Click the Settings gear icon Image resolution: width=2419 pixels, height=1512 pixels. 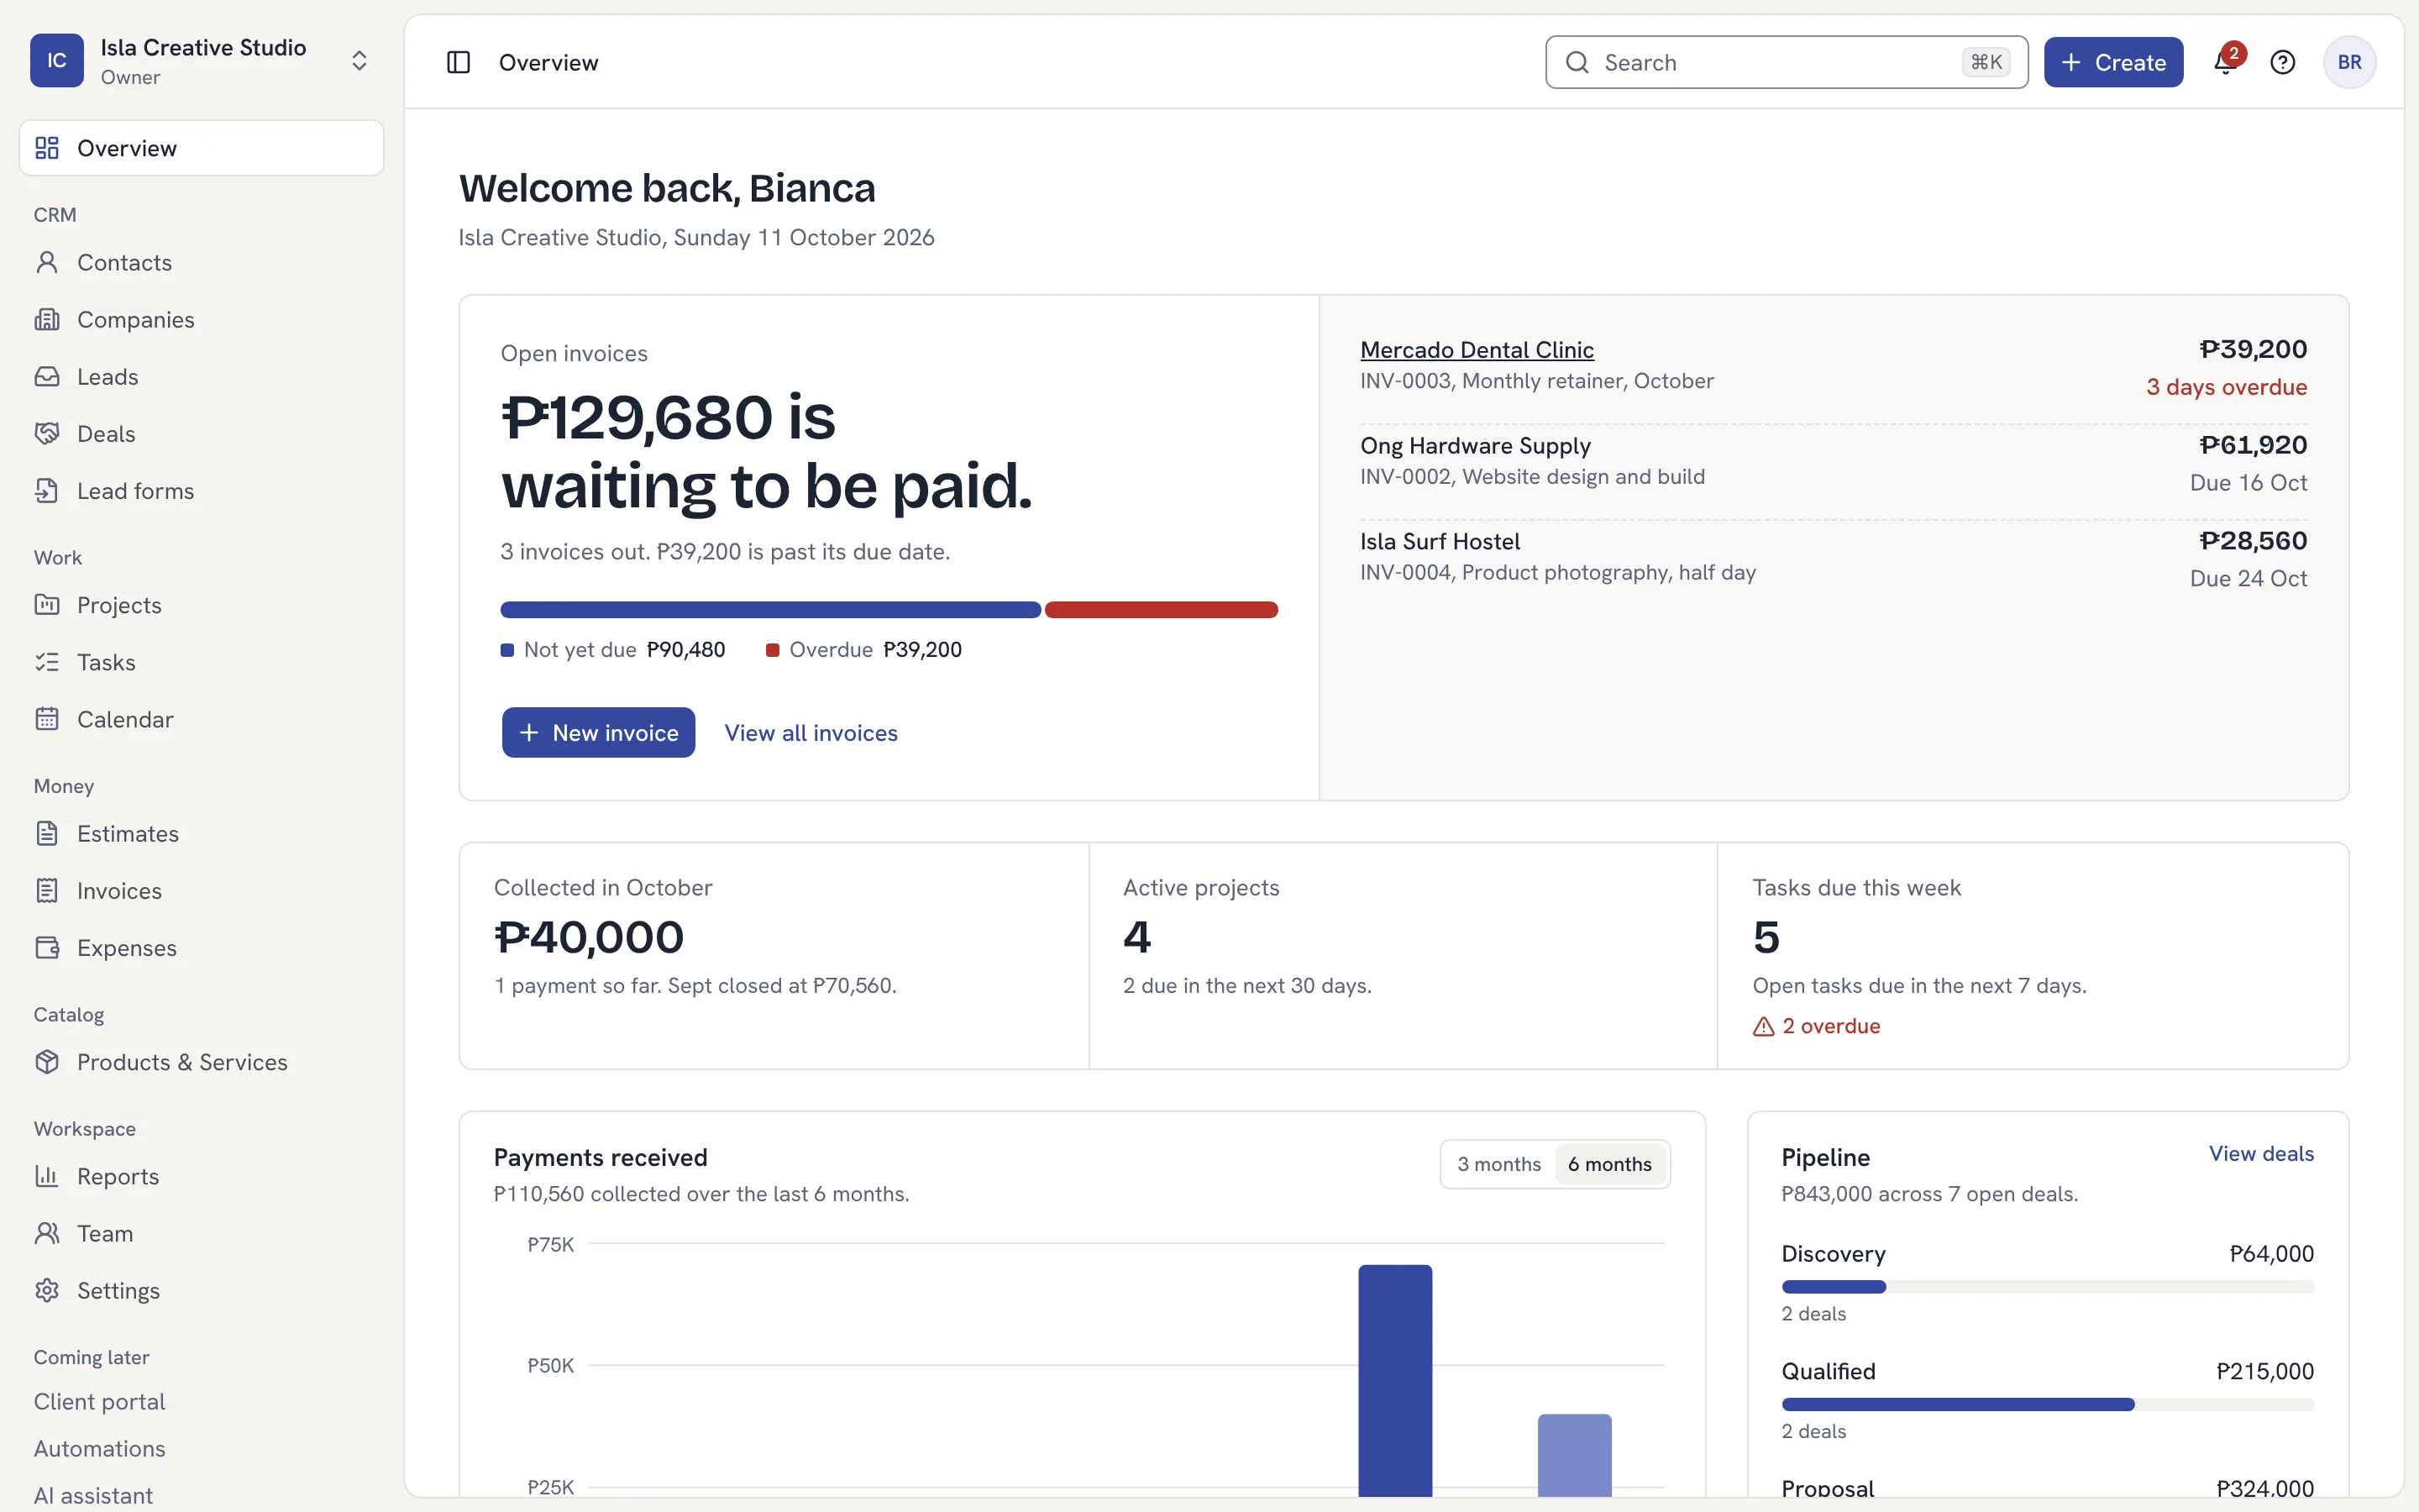click(47, 1290)
